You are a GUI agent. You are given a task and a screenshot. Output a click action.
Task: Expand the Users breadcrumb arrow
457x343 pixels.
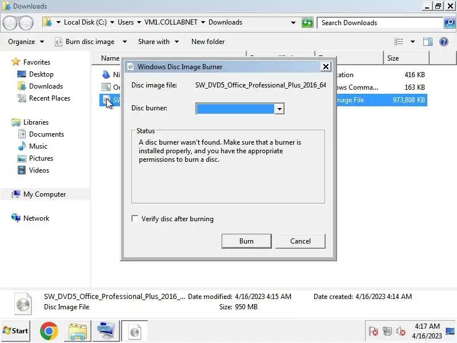pos(139,22)
